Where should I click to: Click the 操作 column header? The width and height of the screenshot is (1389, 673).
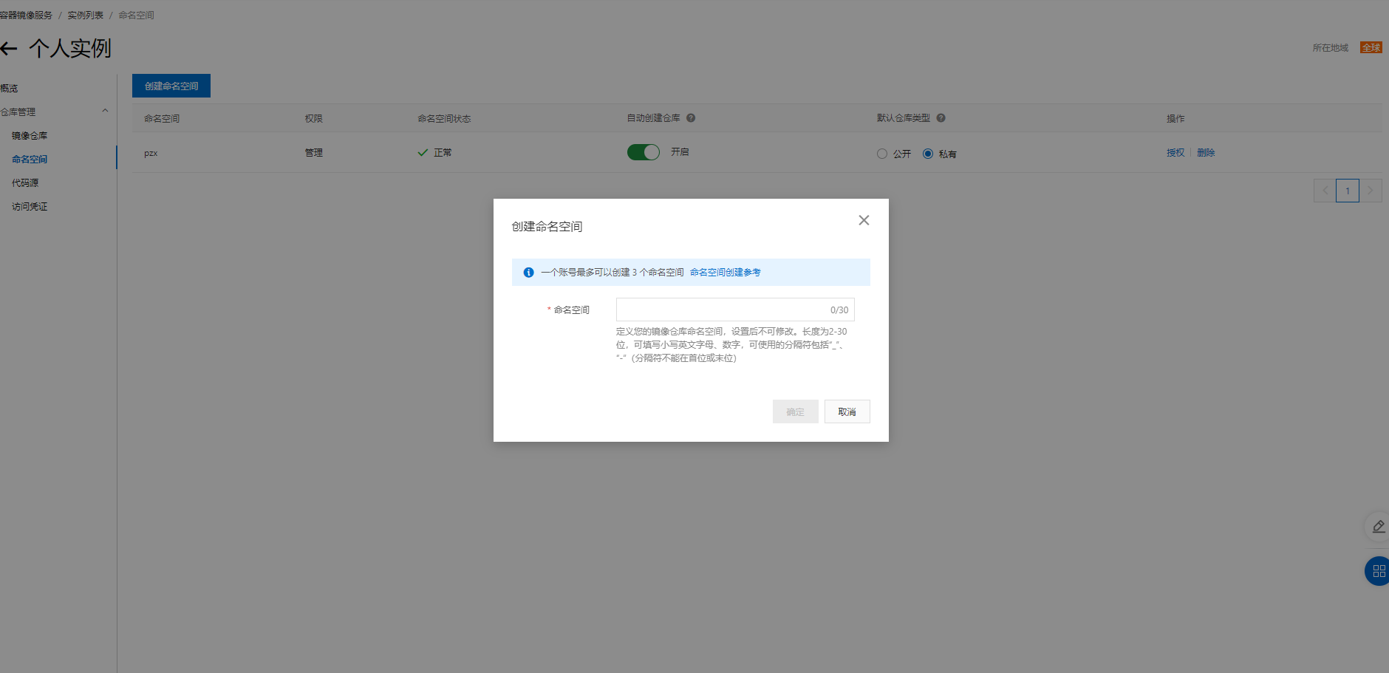pos(1175,119)
